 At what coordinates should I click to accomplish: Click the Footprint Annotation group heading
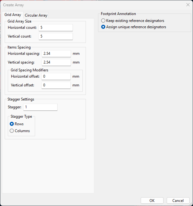pos(118,14)
